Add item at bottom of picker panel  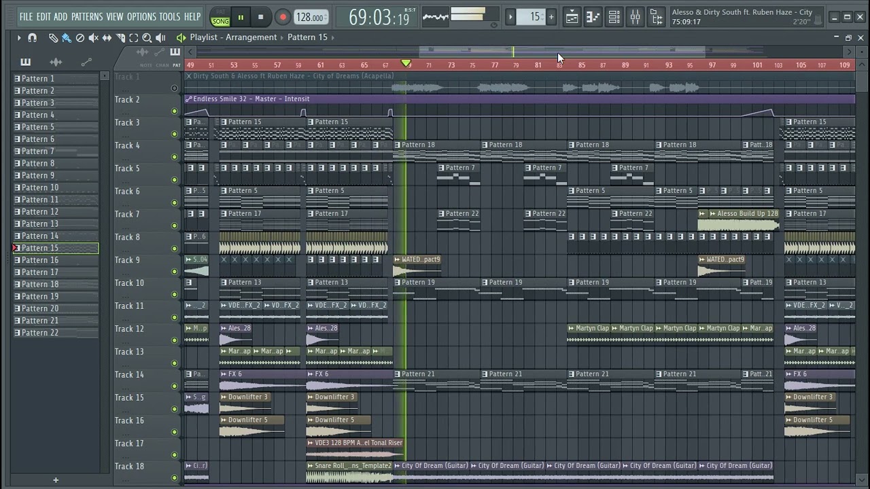tap(56, 480)
